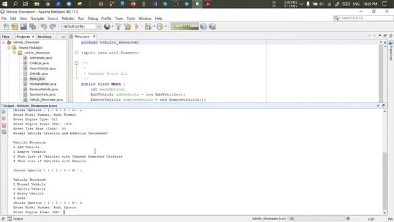Close the Menu.java editor tab
394x222 pixels.
[x=94, y=36]
